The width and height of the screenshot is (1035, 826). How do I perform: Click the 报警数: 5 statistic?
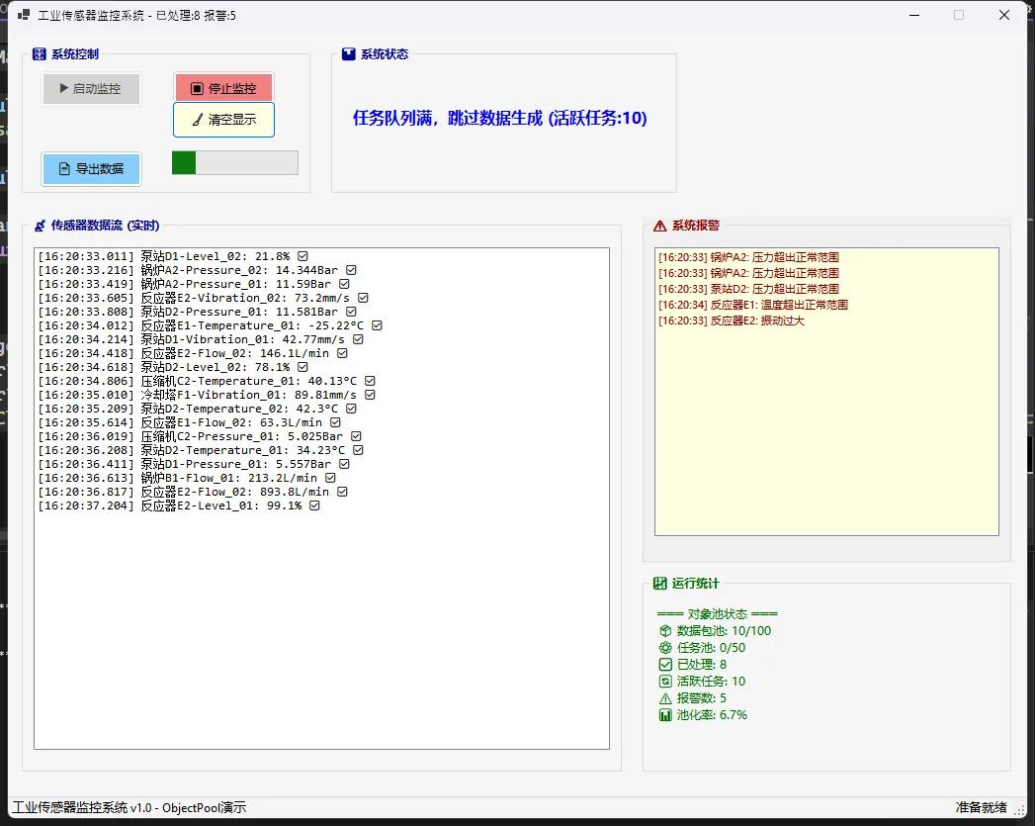(x=692, y=698)
